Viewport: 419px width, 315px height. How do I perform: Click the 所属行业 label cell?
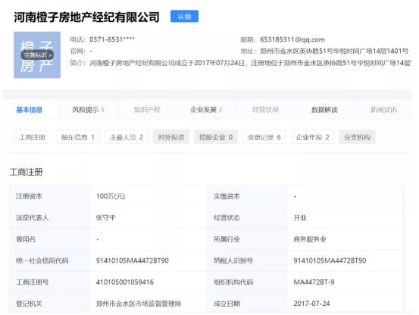point(247,239)
